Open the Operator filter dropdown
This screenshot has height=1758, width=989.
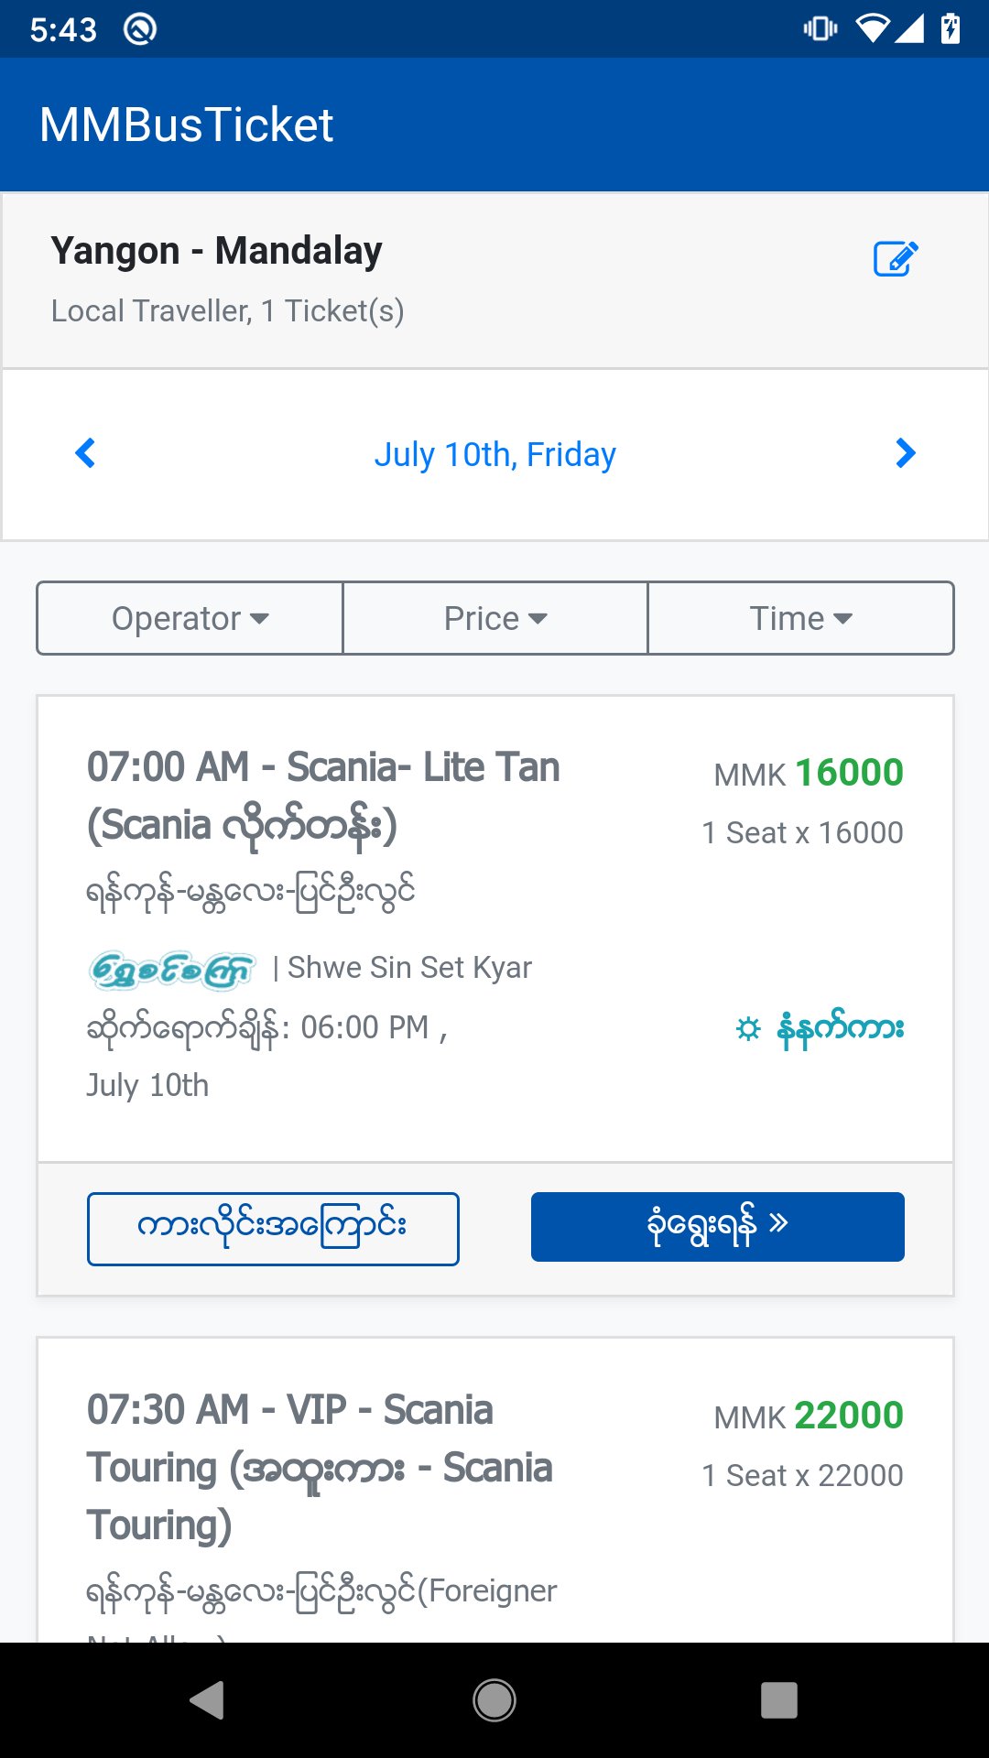[190, 619]
